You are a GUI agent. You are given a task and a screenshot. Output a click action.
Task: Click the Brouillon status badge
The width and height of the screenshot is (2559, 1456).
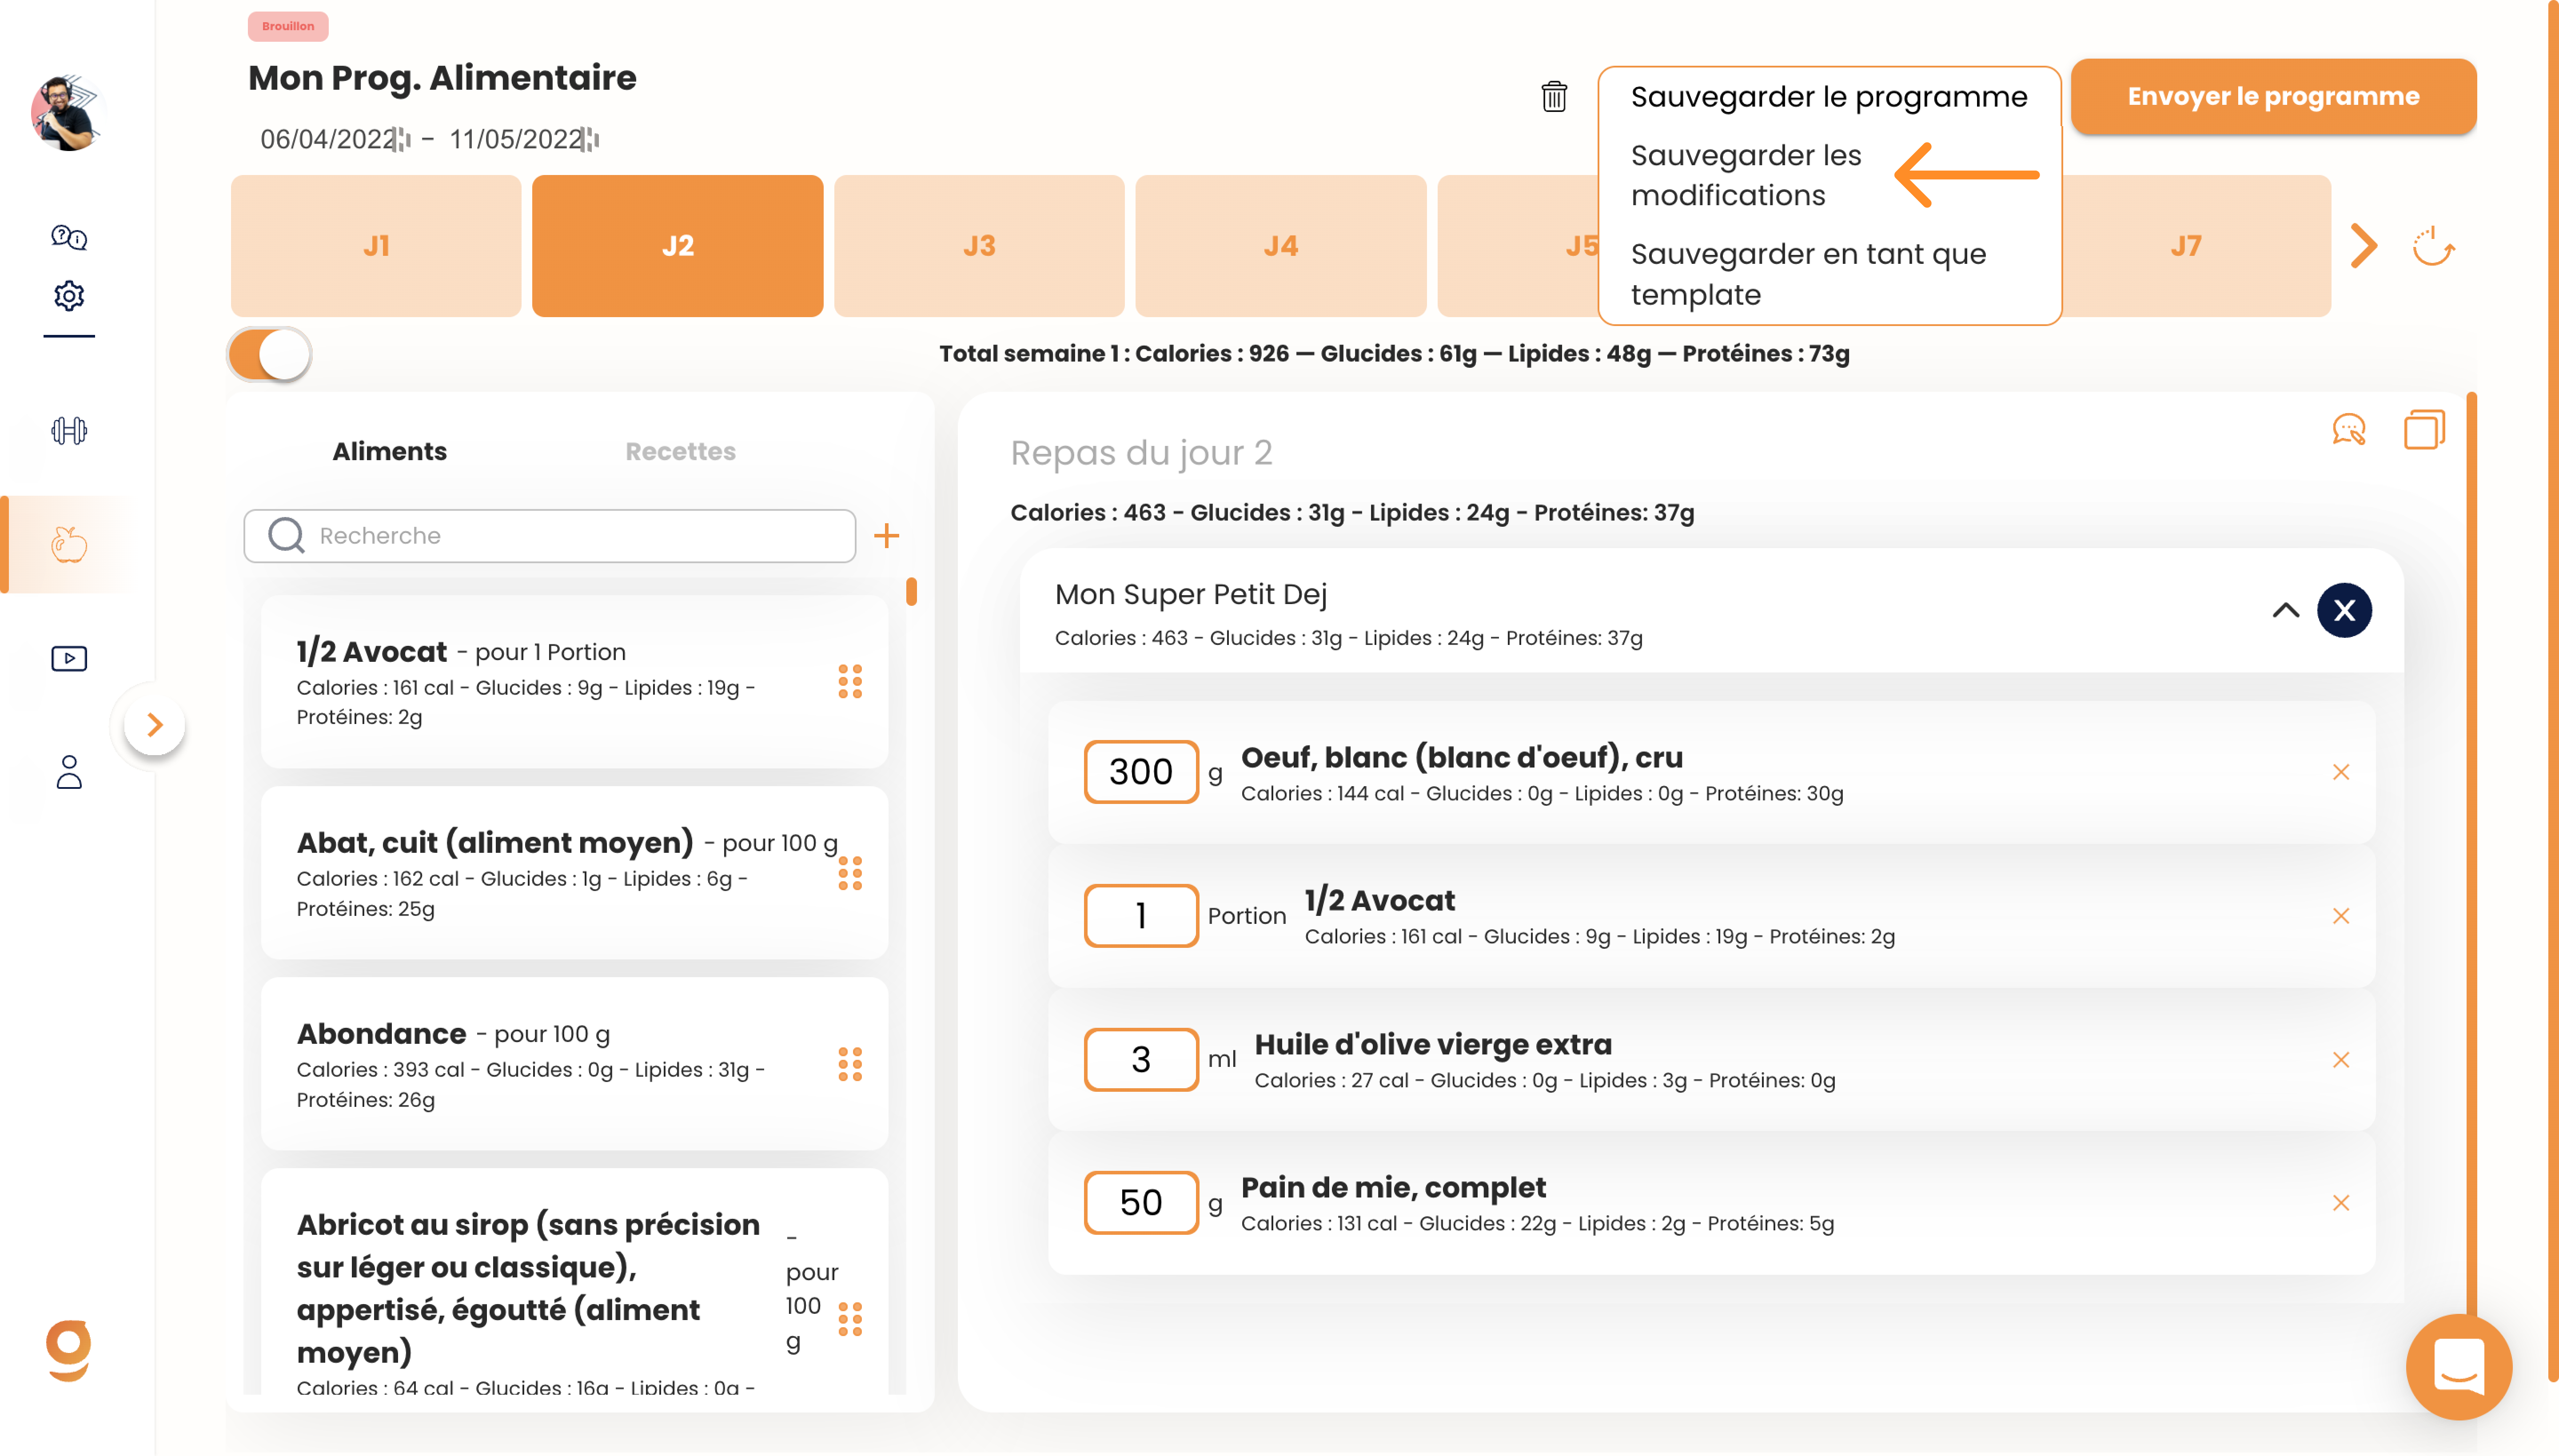(288, 26)
